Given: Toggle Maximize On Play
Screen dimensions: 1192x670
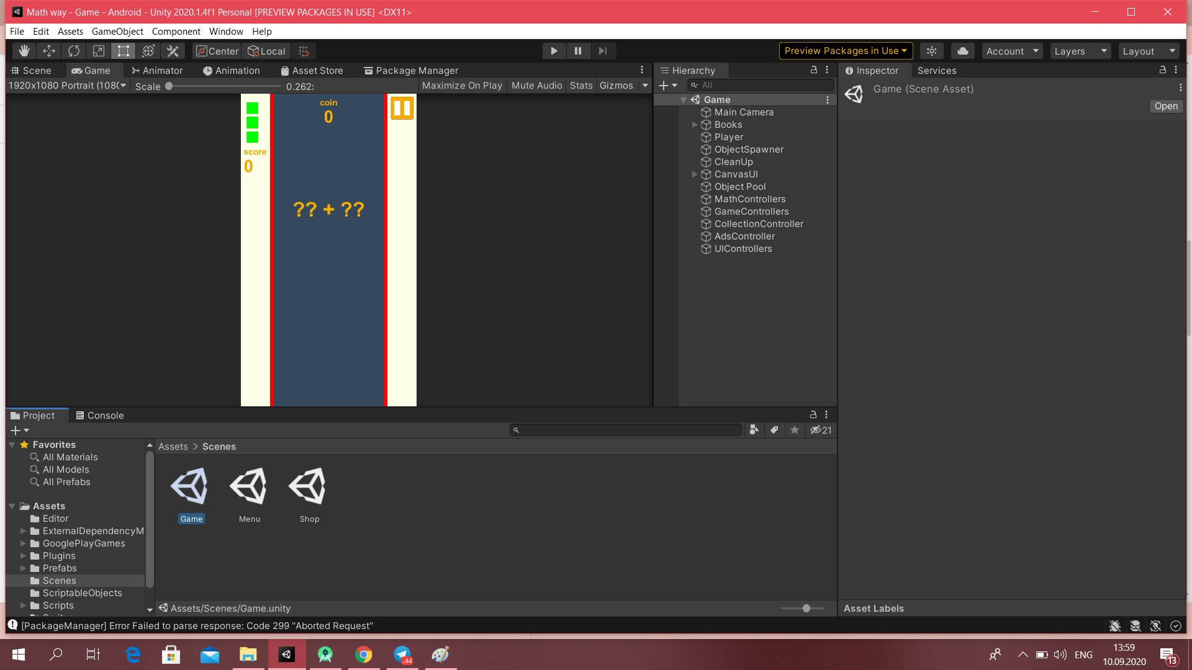Looking at the screenshot, I should (461, 86).
